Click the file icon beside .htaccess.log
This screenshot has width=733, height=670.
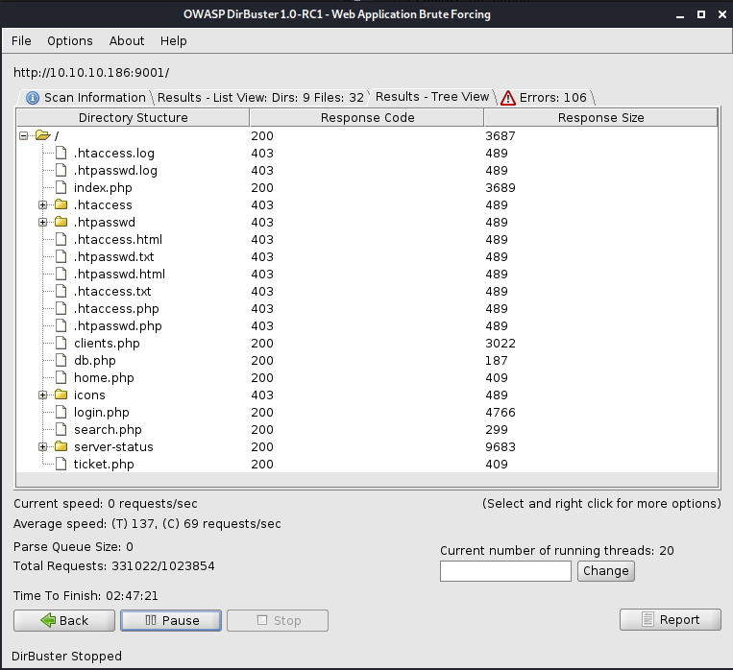click(61, 153)
